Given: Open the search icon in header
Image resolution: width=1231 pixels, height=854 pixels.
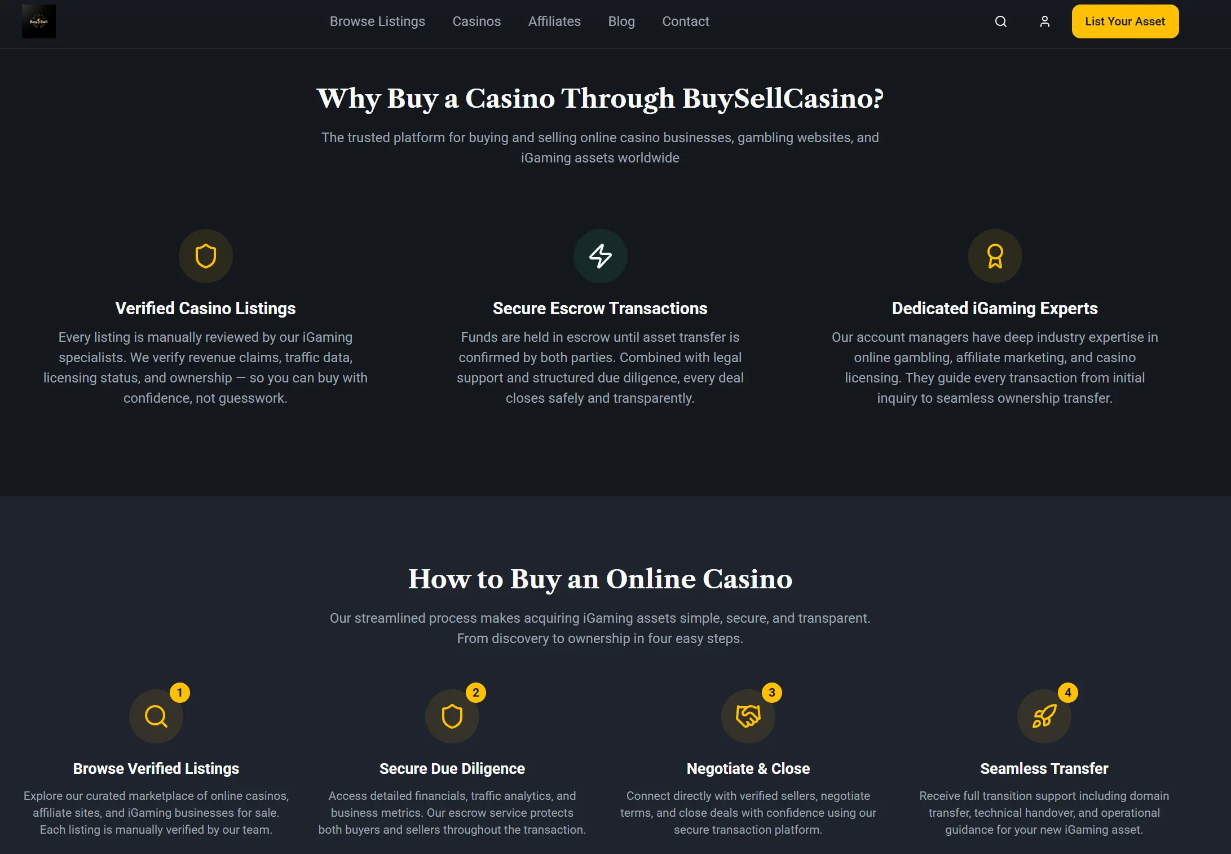Looking at the screenshot, I should [1001, 21].
